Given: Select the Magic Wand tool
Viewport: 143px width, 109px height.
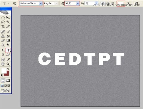Looking at the screenshot, I should point(8,22).
